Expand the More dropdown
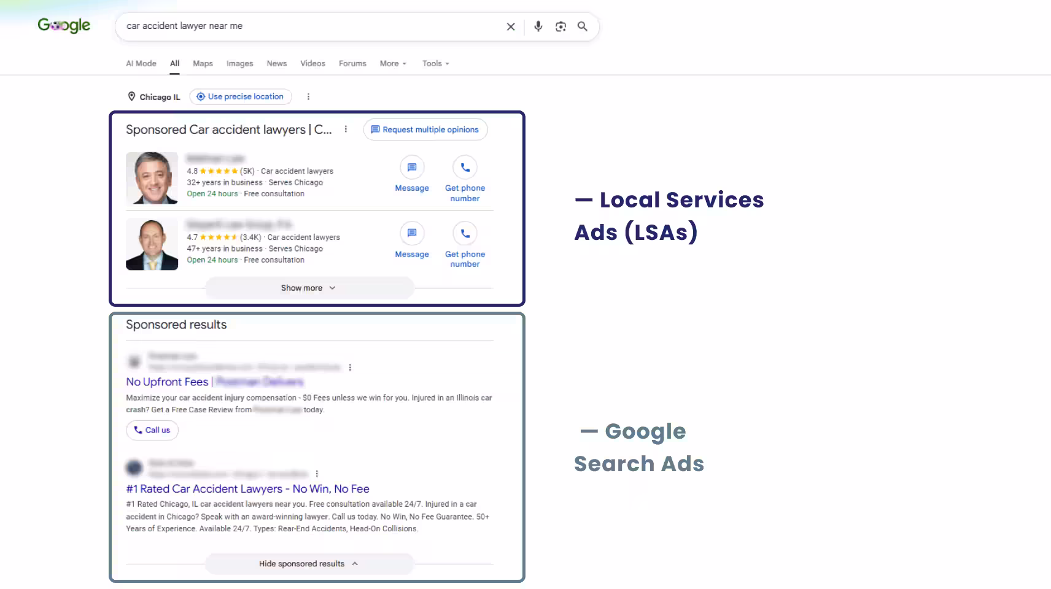 point(393,63)
